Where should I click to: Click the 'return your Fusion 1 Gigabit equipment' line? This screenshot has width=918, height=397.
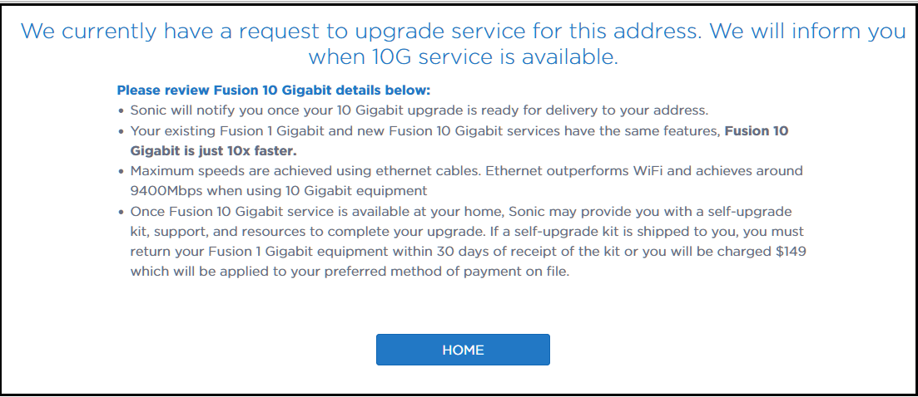(x=469, y=252)
